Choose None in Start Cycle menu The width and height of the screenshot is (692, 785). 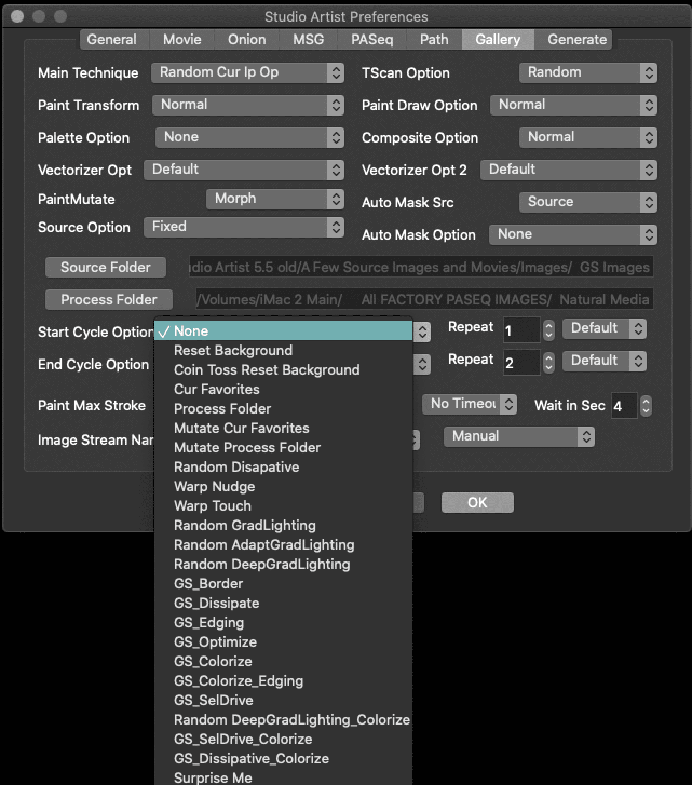point(283,331)
